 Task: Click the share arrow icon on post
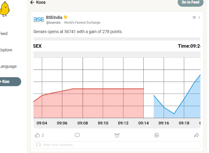point(197,135)
